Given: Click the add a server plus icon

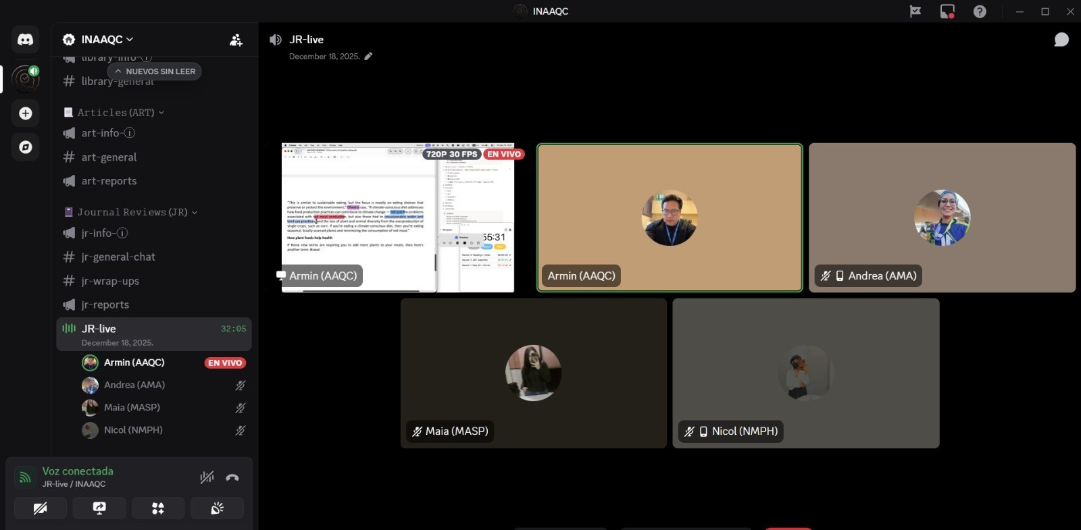Looking at the screenshot, I should (x=26, y=113).
